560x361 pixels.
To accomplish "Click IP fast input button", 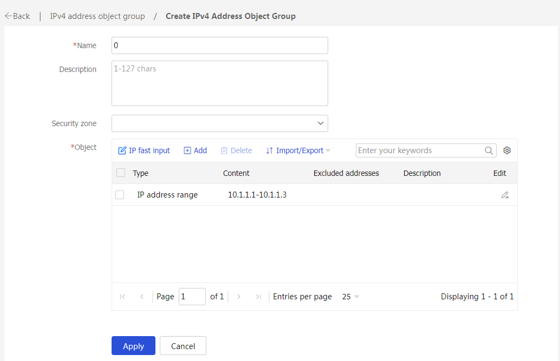I will pos(144,150).
